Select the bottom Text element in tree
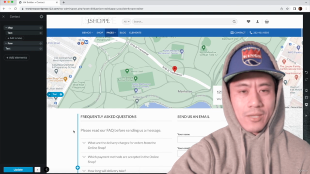310x174 pixels. tap(23, 48)
